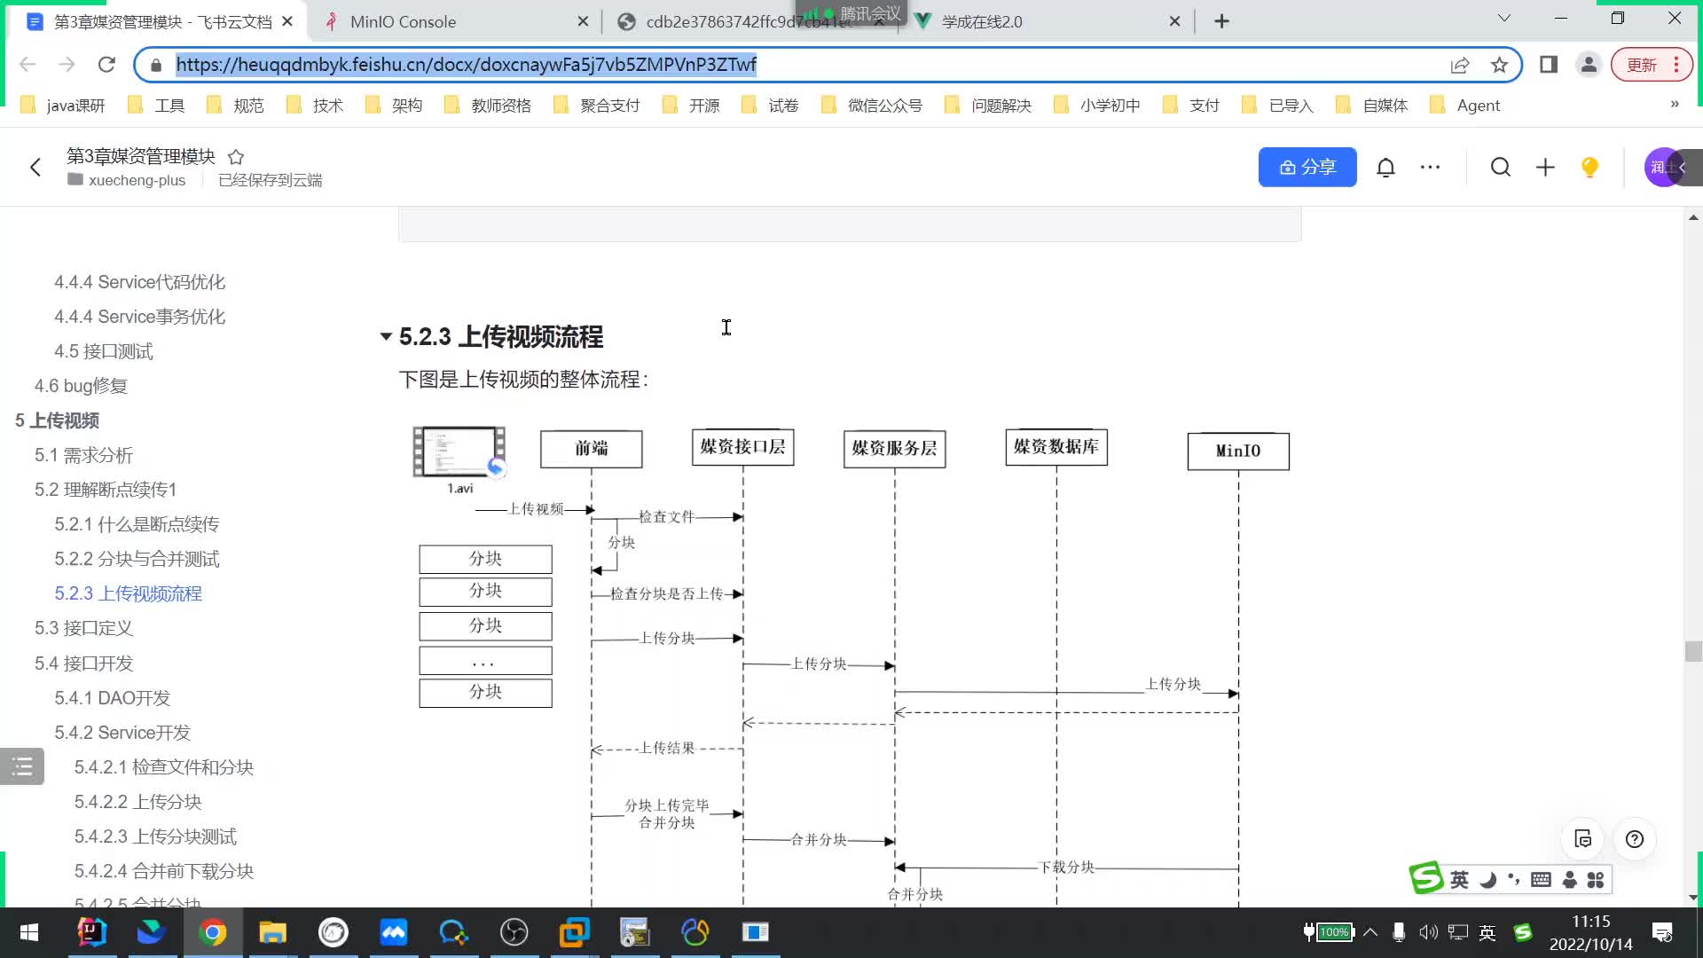This screenshot has height=958, width=1703.
Task: Click the browser back arrow
Action: [x=27, y=65]
